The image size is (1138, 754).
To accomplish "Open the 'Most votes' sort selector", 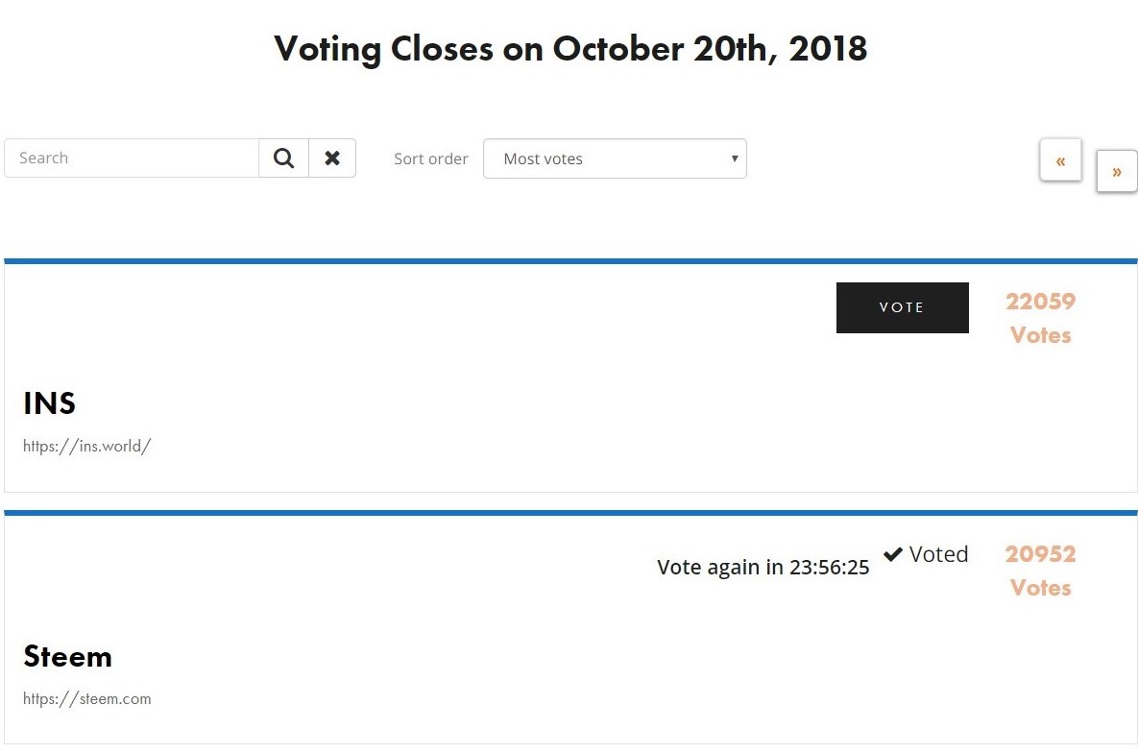I will [x=614, y=158].
